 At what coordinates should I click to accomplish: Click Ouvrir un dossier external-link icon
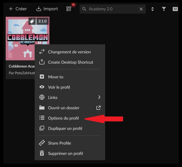point(98,108)
